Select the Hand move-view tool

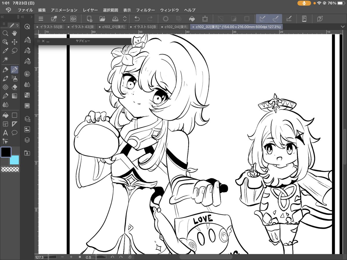tap(14, 33)
